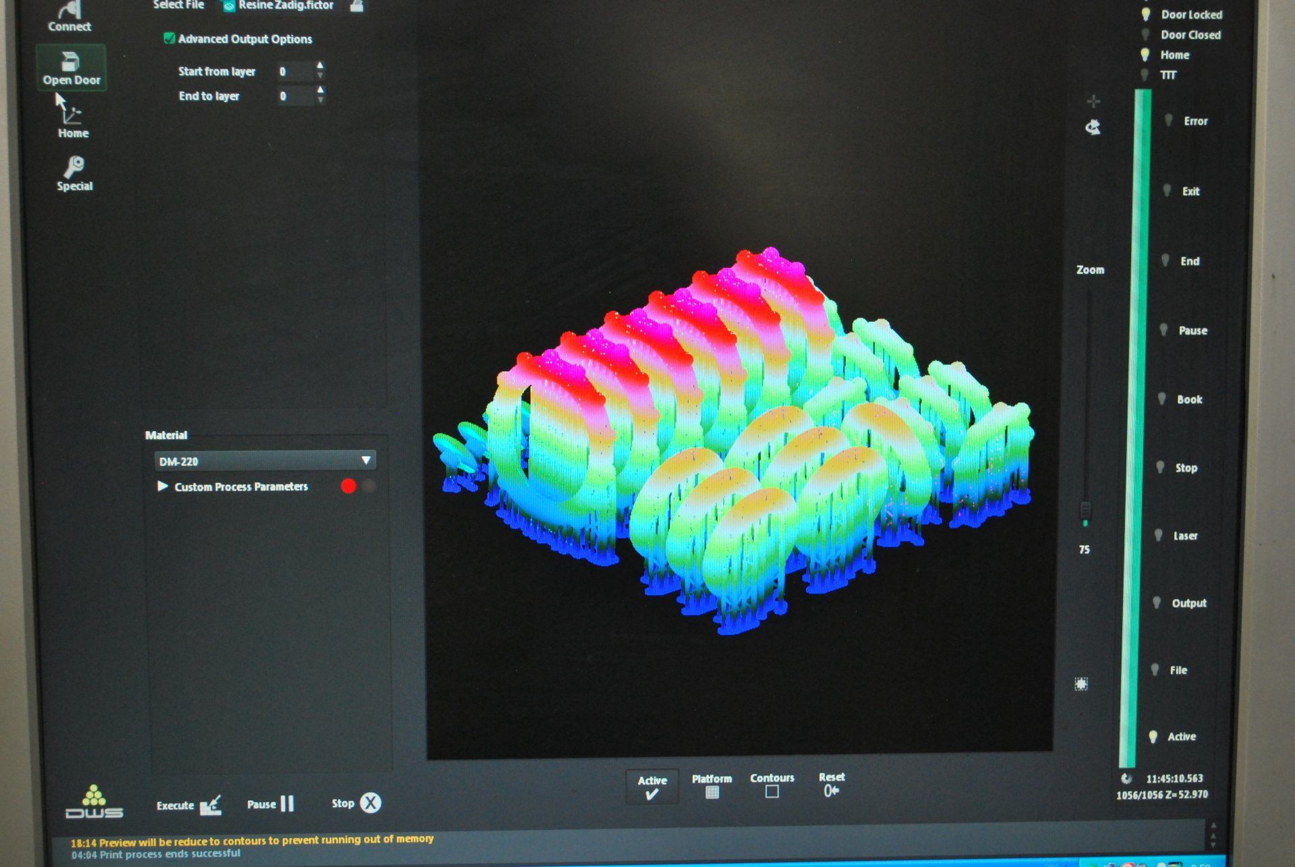Click the Zoom slider handle
1295x867 pixels.
pos(1085,509)
